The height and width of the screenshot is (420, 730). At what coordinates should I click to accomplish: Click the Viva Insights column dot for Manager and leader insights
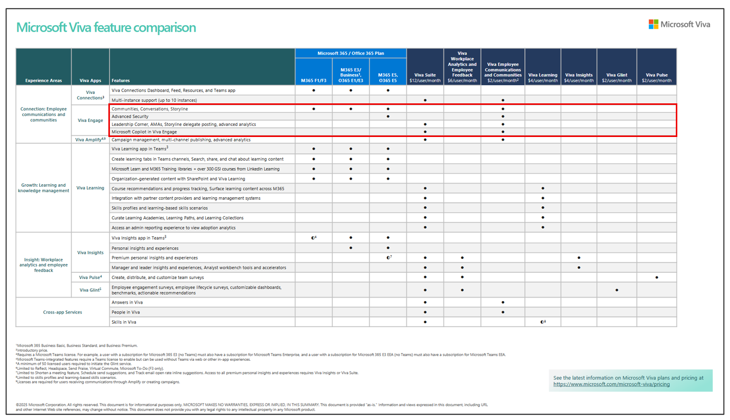click(578, 267)
